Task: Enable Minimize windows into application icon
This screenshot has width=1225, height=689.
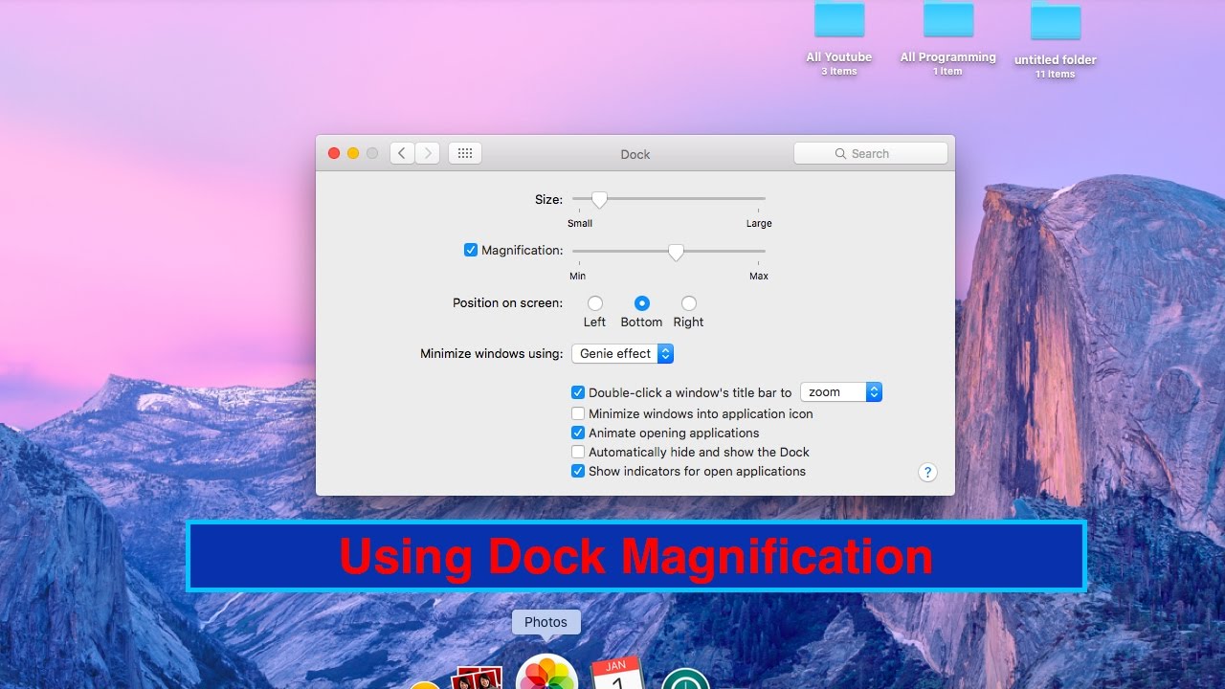Action: (578, 413)
